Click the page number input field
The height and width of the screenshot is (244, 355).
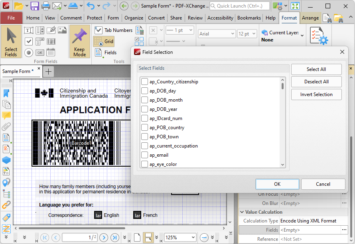79,237
